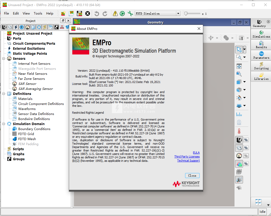
Task: Toggle Static Voltage Points filter button
Action: click(21, 27)
